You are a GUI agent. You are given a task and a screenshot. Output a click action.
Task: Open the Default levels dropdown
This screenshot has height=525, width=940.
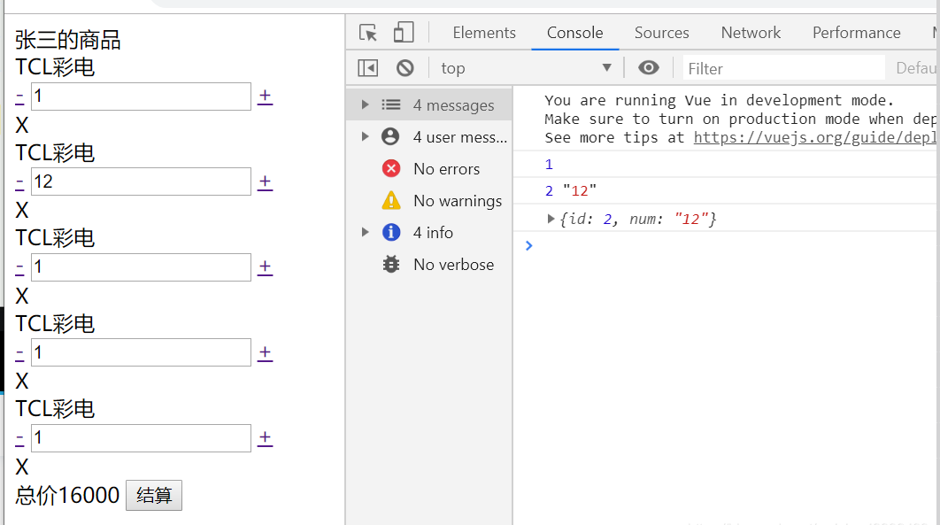pos(915,68)
